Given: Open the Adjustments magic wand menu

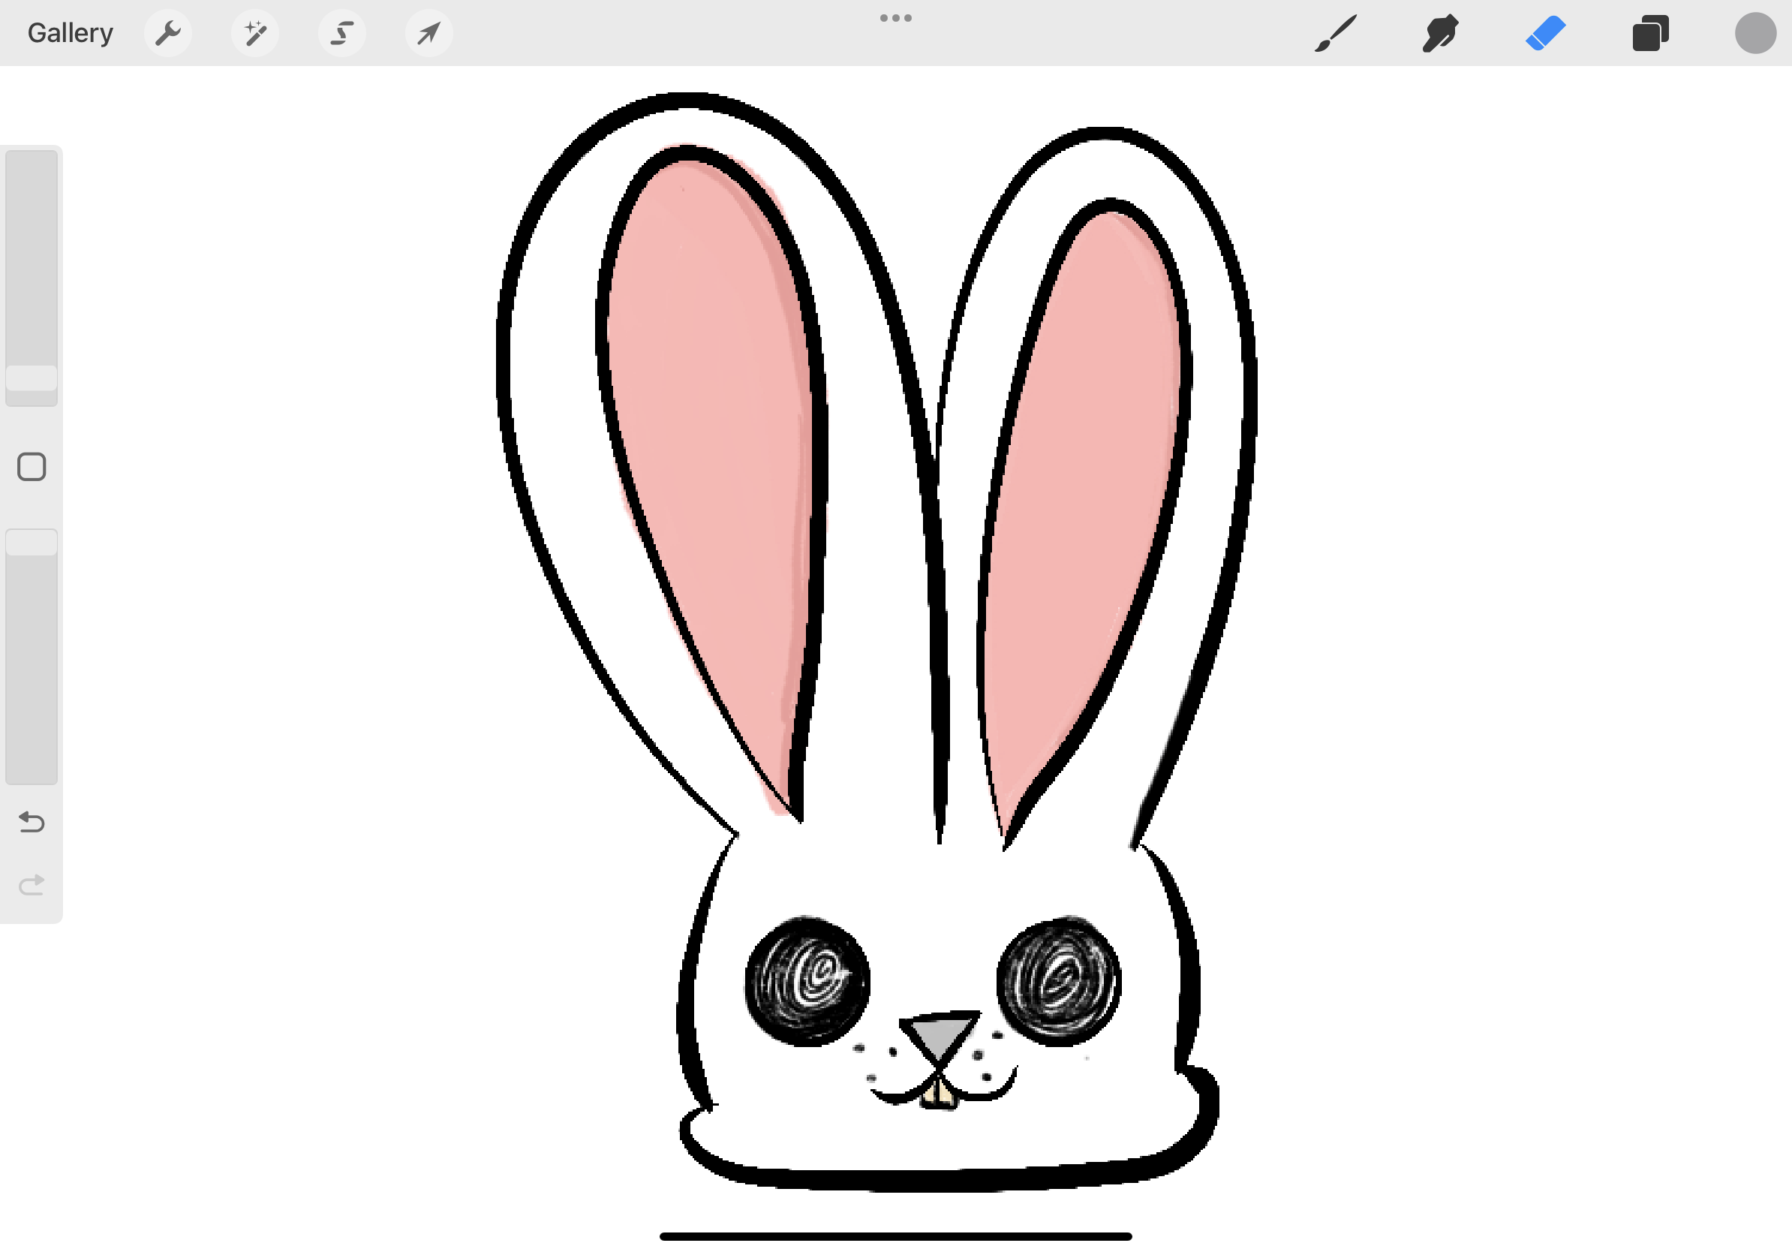Looking at the screenshot, I should point(255,33).
